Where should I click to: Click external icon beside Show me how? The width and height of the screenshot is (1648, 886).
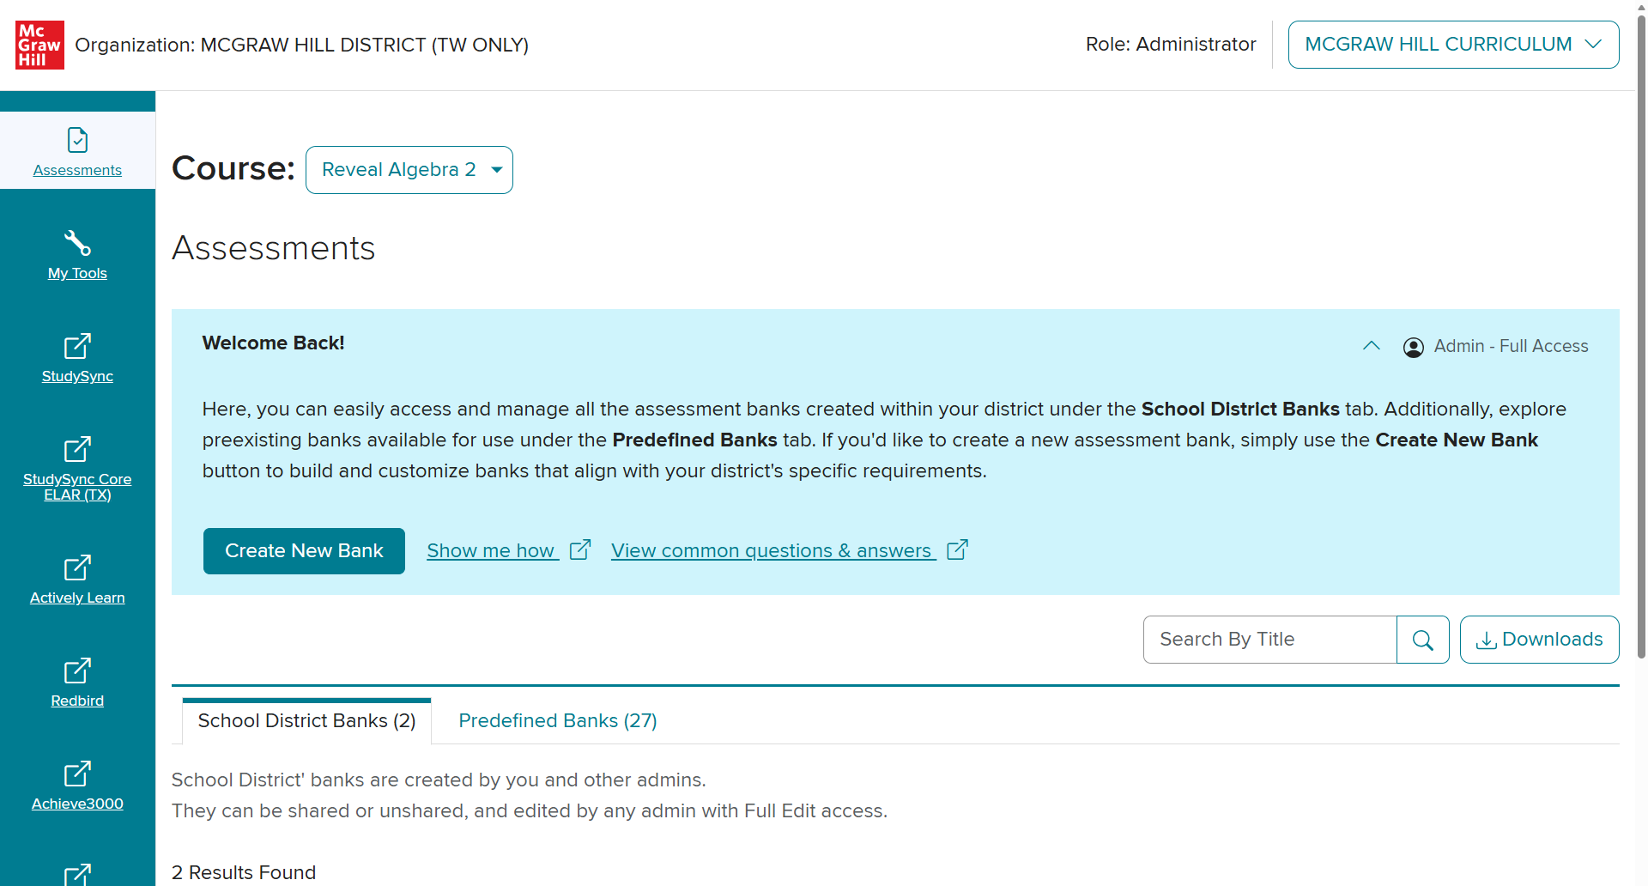[x=580, y=549]
